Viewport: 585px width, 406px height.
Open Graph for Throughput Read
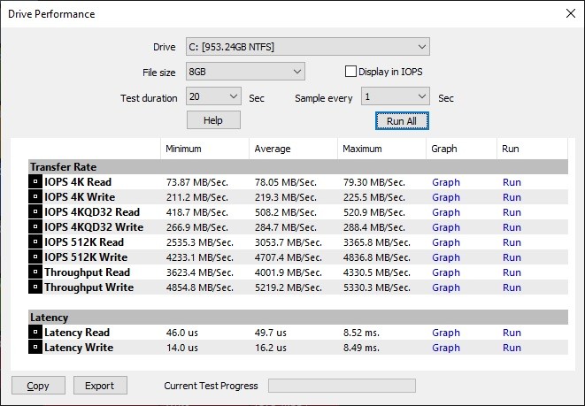pyautogui.click(x=446, y=272)
